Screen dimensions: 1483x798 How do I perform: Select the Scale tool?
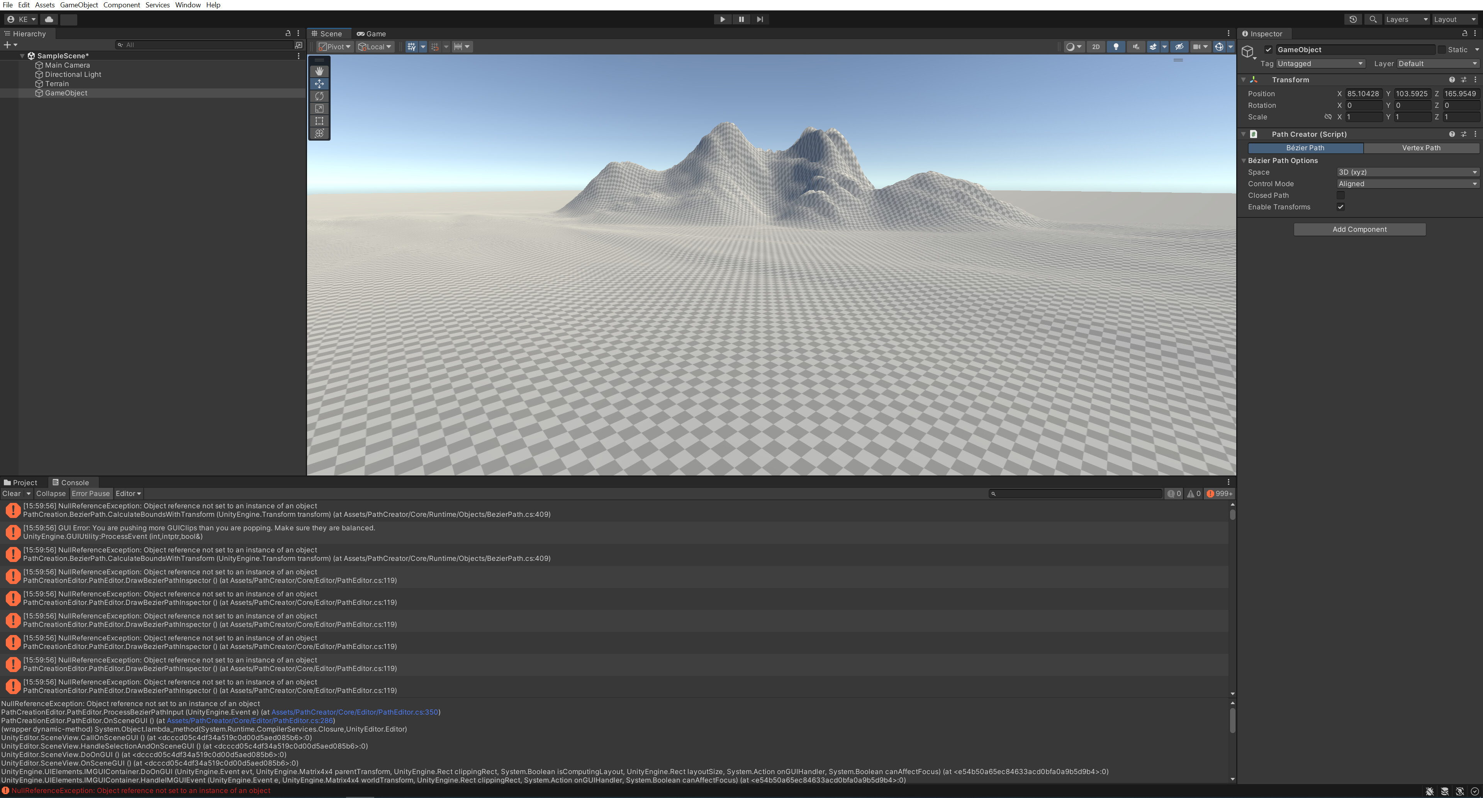319,108
